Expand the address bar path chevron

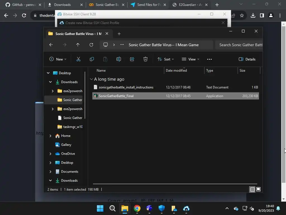[x=114, y=45]
